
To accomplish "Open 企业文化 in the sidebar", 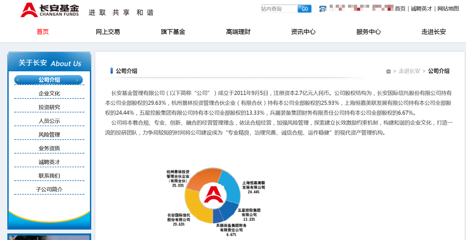I will [x=49, y=93].
